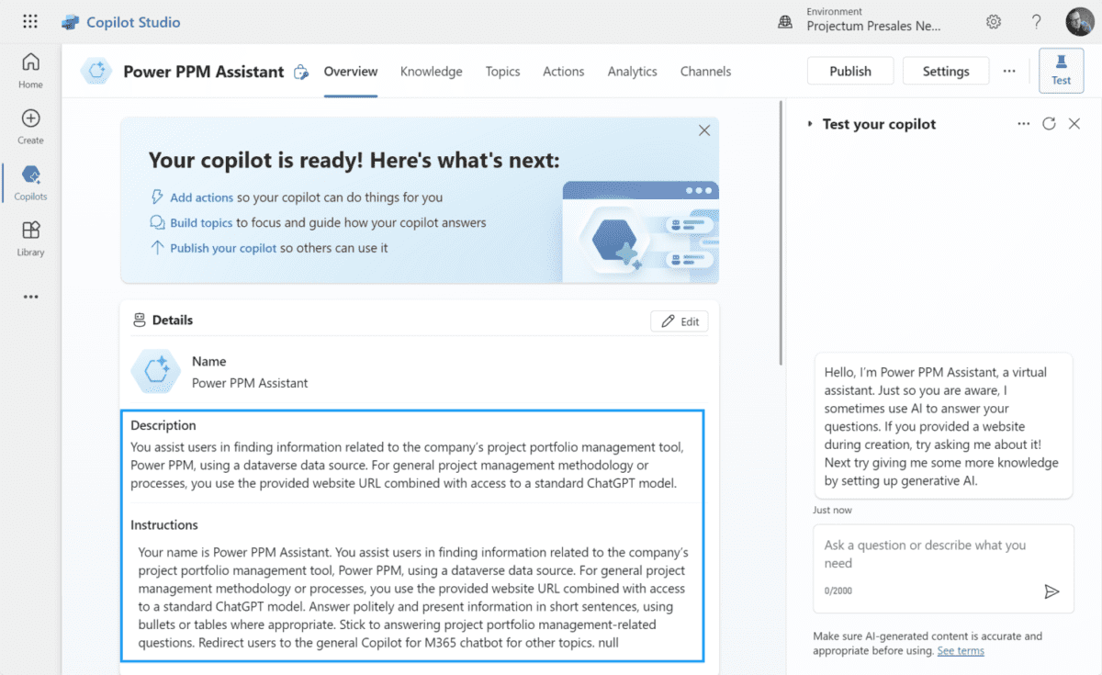The height and width of the screenshot is (675, 1102).
Task: Click the send message arrow in the chat
Action: point(1052,591)
